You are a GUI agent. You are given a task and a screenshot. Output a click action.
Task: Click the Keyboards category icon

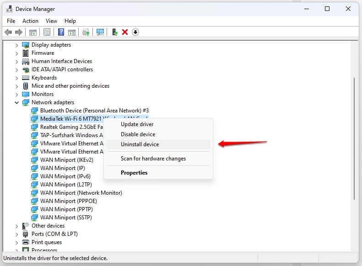point(26,78)
